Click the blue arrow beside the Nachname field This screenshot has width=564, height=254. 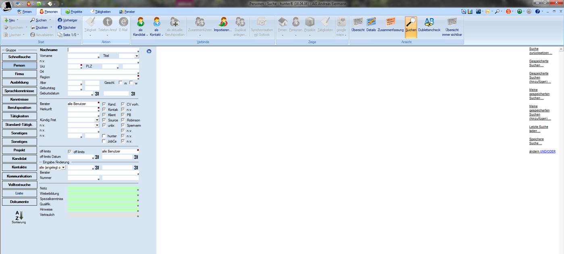pyautogui.click(x=149, y=51)
